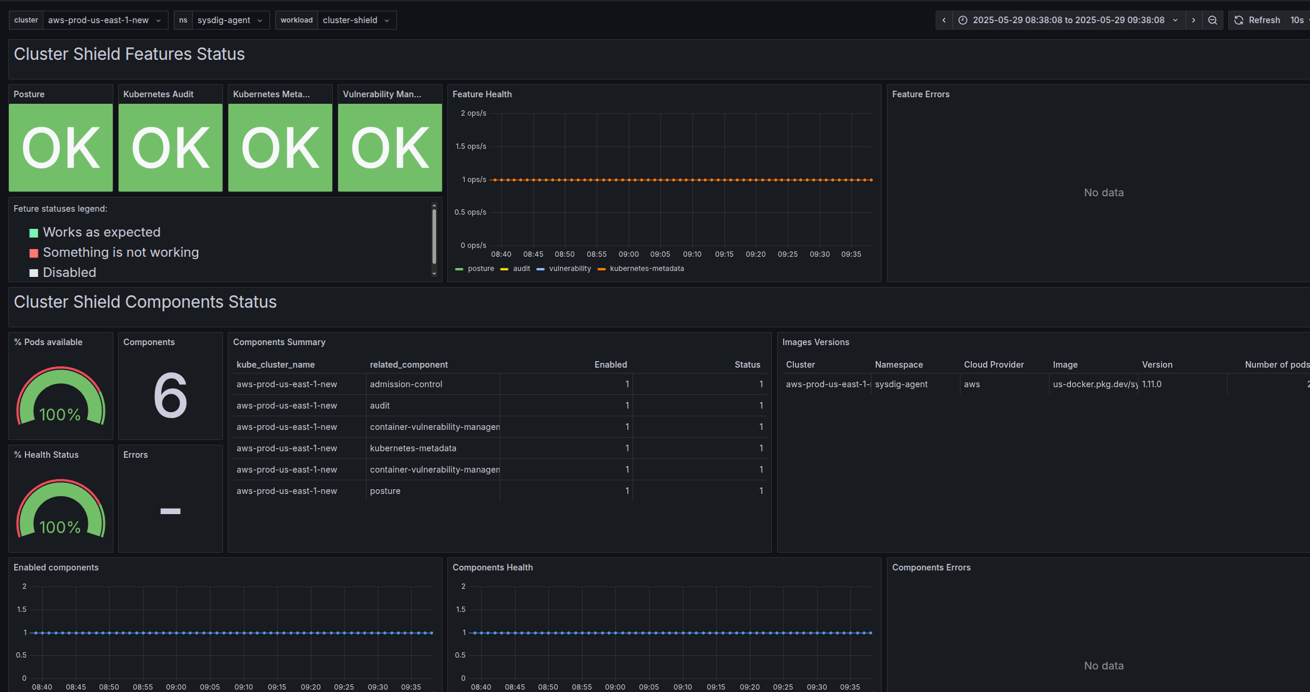Shift time range backward with left arrow
This screenshot has height=692, width=1310.
[944, 20]
